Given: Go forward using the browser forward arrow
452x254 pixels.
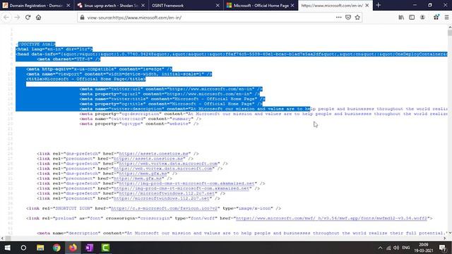Looking at the screenshot, I should [17, 17].
